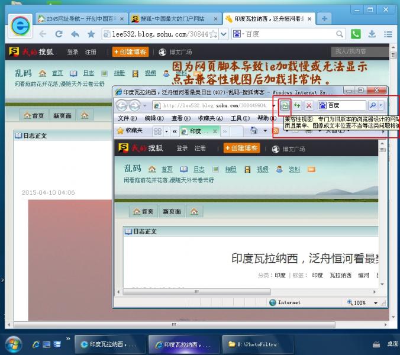Toggle Compatibility View in Internet Explorer
The width and height of the screenshot is (400, 355).
click(x=285, y=105)
